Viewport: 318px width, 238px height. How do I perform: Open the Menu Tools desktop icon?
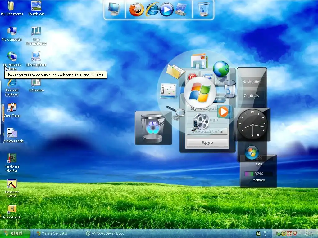(12, 135)
